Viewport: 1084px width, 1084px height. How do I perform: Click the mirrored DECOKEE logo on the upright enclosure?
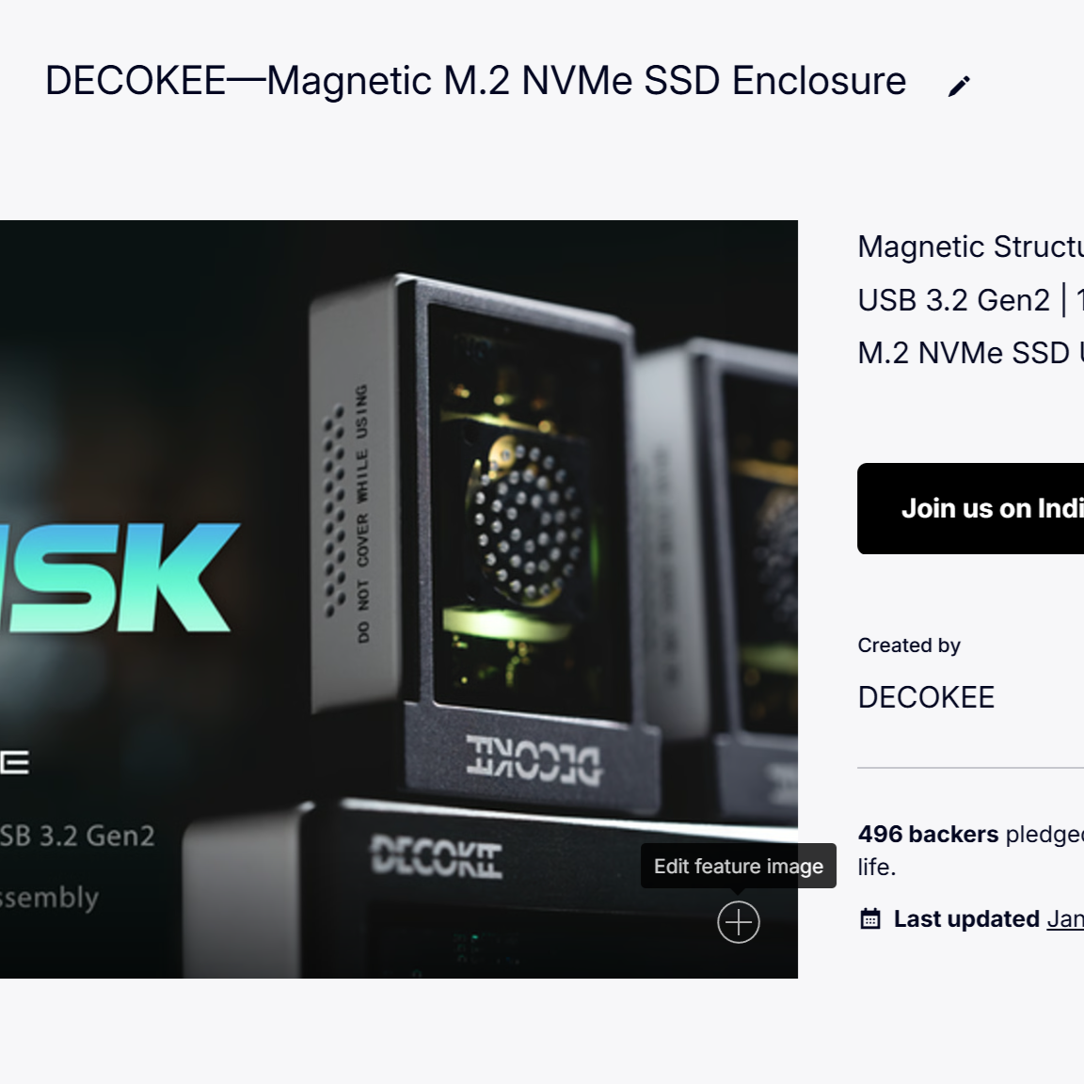click(x=533, y=759)
